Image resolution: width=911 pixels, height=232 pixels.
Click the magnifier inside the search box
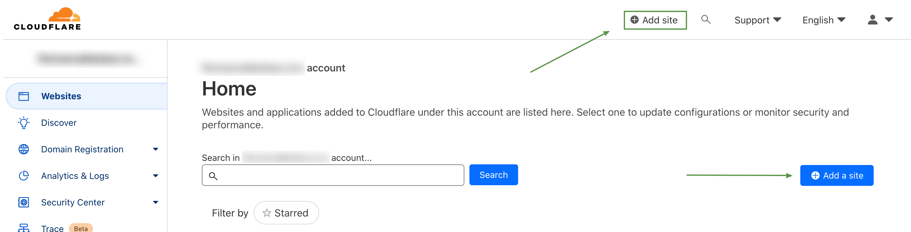click(213, 176)
